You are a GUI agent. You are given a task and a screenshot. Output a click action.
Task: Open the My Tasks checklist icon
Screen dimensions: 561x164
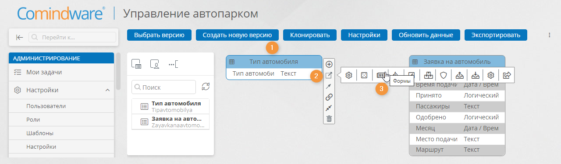[x=18, y=72]
